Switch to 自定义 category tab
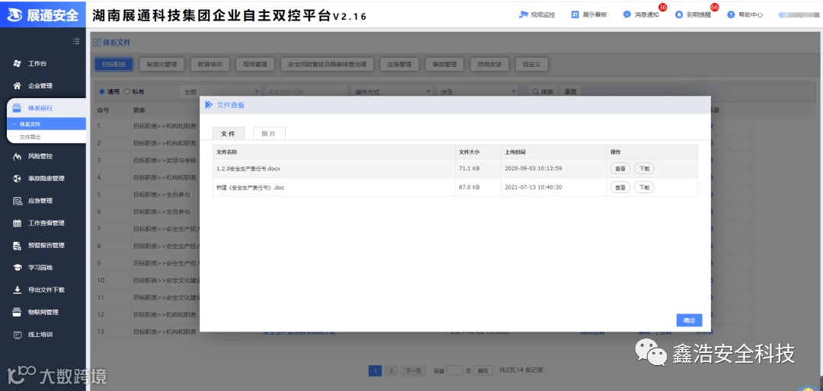 (532, 65)
